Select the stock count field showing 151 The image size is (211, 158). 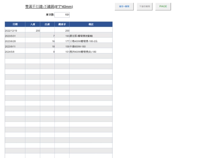click(62, 15)
